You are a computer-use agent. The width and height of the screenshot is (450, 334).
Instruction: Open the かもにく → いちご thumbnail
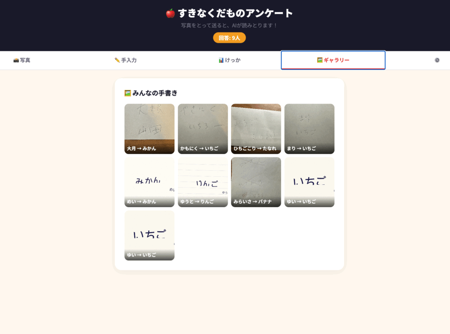203,129
